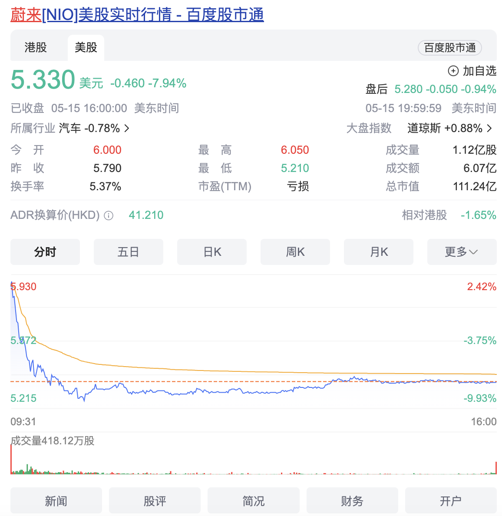The width and height of the screenshot is (502, 516).
Task: Click the ADR price 41.210
Action: (x=146, y=215)
